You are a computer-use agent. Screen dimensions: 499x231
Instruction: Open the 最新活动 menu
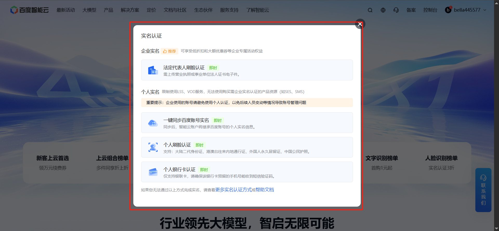66,10
